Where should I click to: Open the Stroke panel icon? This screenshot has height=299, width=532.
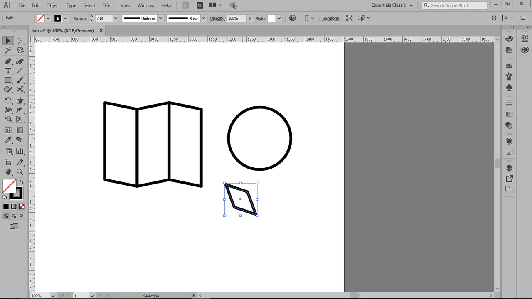pos(509,103)
